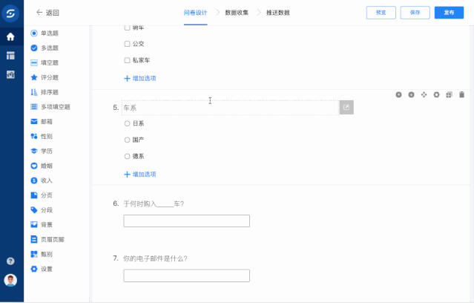This screenshot has width=474, height=303.
Task: Click the edit icon beside 车系 title
Action: point(346,108)
